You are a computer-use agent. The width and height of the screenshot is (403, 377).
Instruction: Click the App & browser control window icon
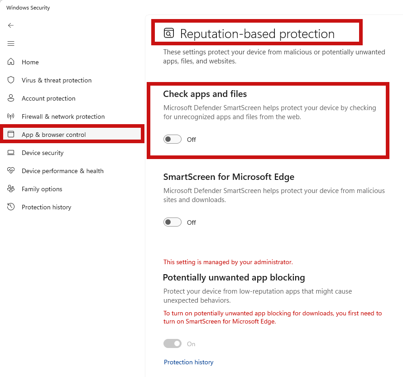coord(11,135)
